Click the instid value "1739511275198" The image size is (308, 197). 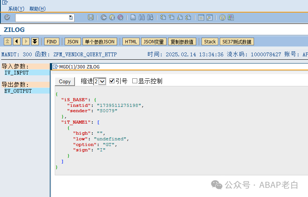[119, 105]
